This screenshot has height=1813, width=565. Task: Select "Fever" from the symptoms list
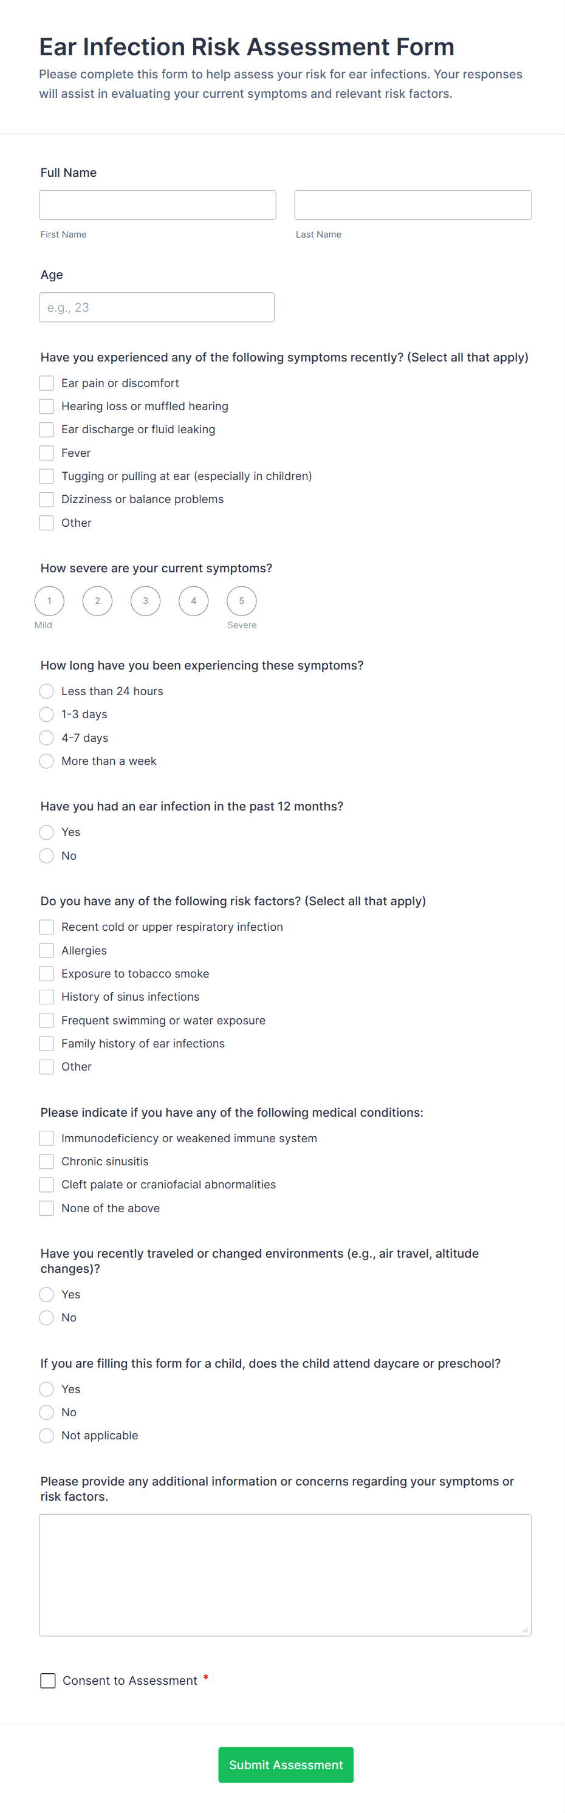pos(46,453)
